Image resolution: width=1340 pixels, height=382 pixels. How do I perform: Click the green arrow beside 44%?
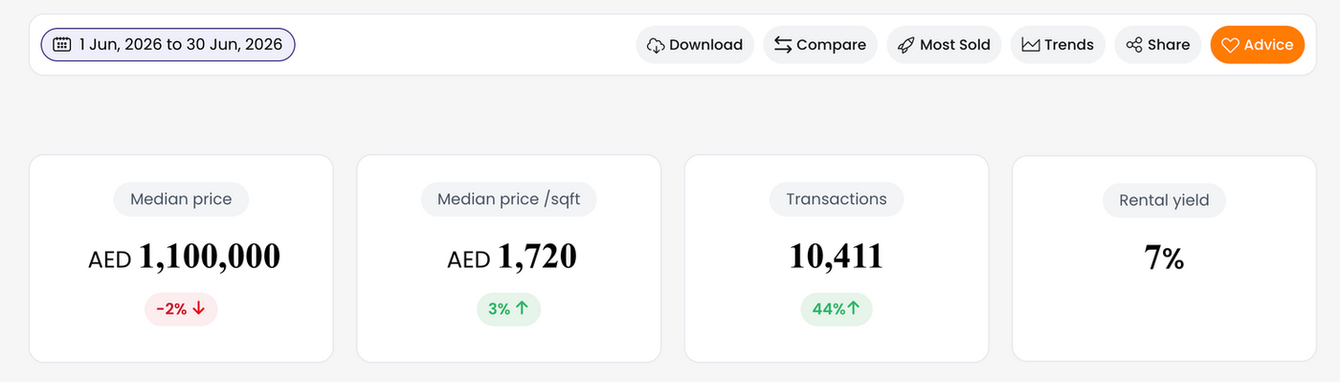(853, 308)
